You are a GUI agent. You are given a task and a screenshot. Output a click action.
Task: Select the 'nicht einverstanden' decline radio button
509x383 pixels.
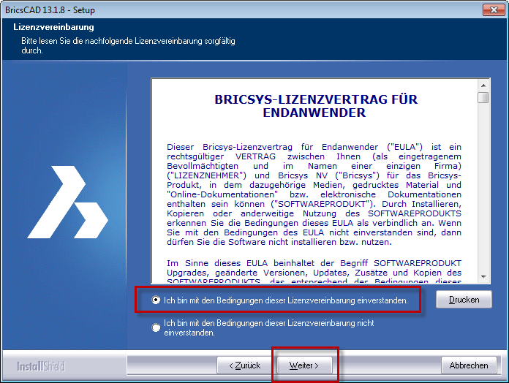tap(156, 327)
